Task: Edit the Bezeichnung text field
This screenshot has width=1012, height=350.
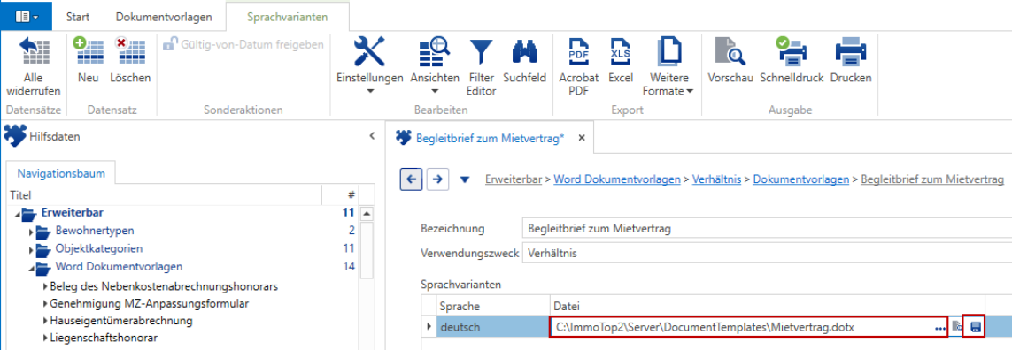Action: pyautogui.click(x=766, y=228)
